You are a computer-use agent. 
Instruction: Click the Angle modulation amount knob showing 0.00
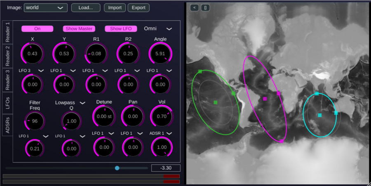coord(160,85)
